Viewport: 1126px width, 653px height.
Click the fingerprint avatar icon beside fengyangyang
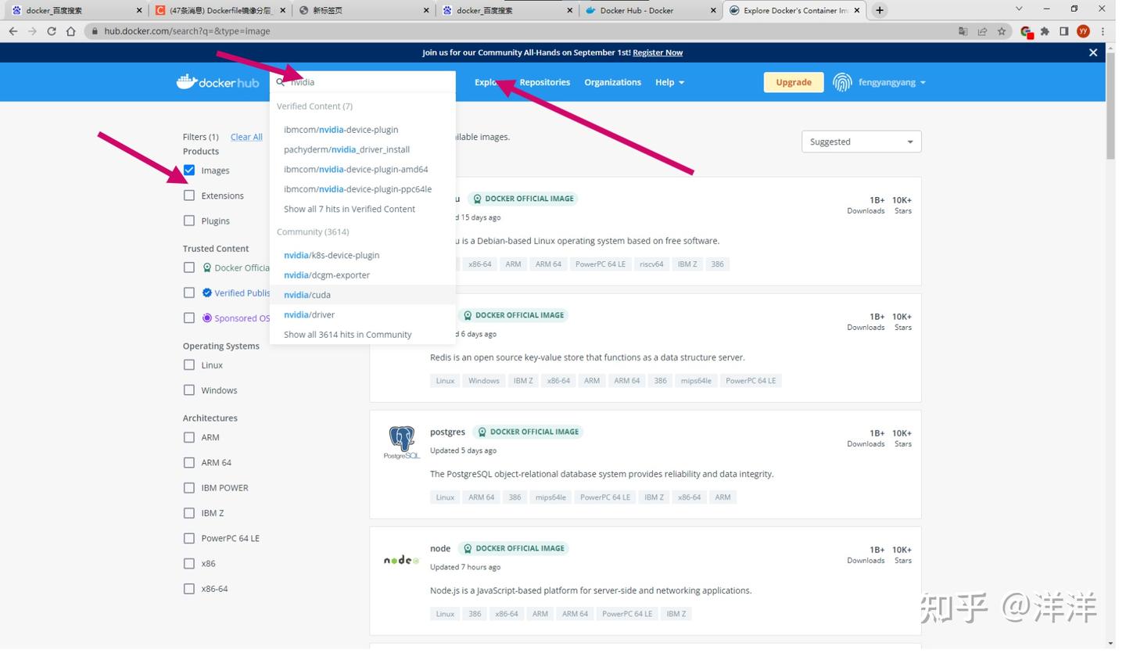click(842, 81)
